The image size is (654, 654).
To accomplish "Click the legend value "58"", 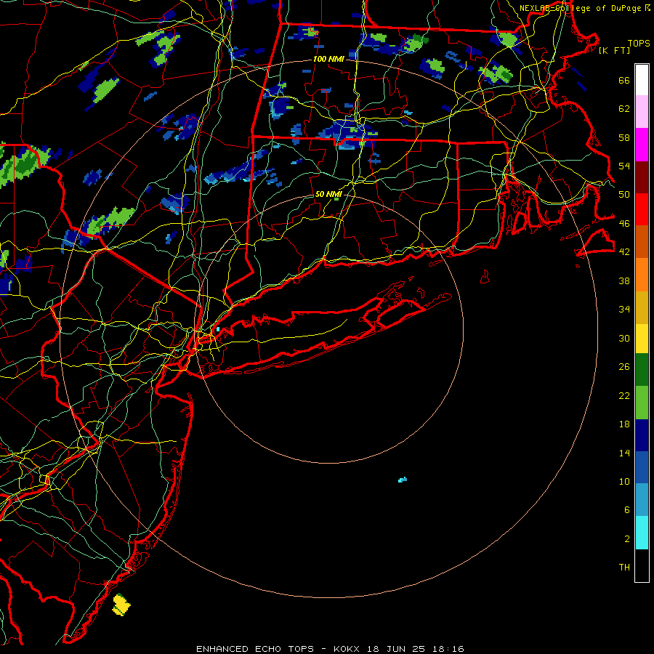I will pyautogui.click(x=624, y=137).
